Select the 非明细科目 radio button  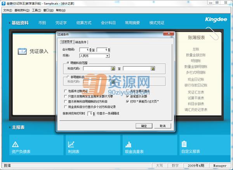coord(68,77)
